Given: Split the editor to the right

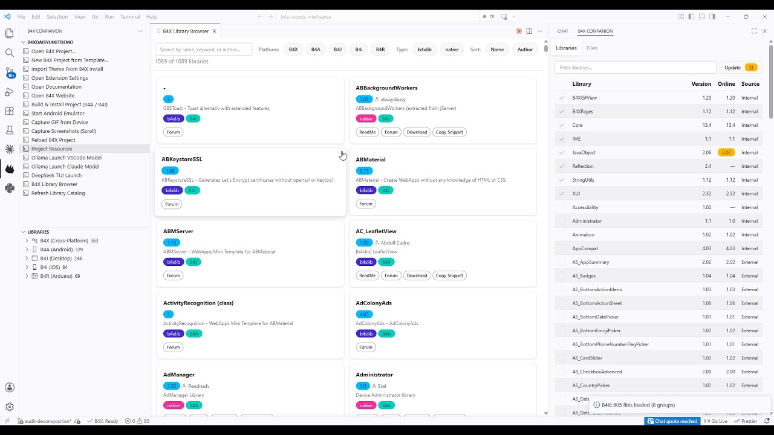Looking at the screenshot, I should coord(529,31).
